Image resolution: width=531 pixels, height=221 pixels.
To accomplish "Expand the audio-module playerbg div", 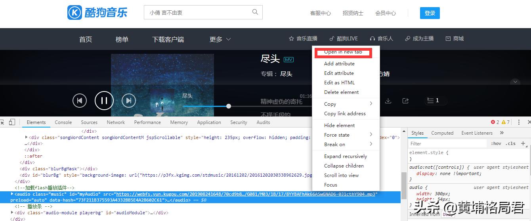I will click(12, 213).
